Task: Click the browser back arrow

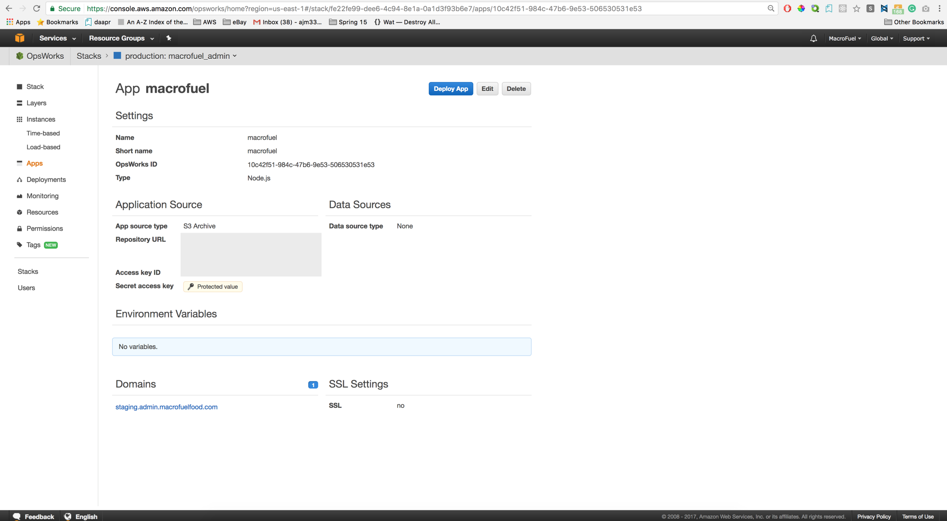Action: pyautogui.click(x=9, y=8)
